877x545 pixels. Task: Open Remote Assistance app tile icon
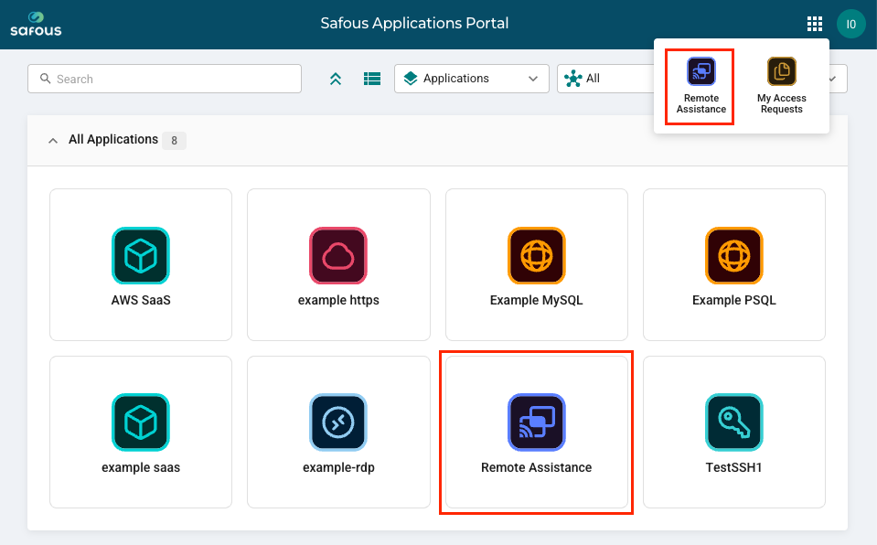pyautogui.click(x=537, y=422)
